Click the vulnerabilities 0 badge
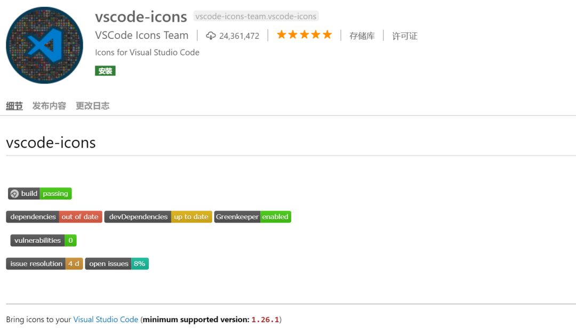Viewport: 576px width, 335px height. pos(43,240)
